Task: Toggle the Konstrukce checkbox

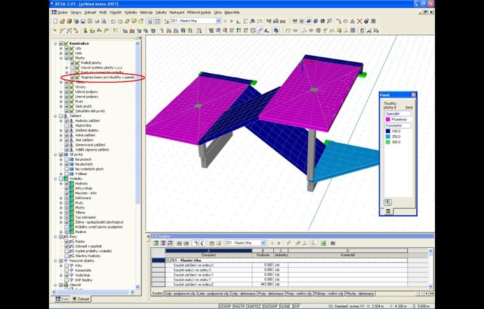Action: (60, 43)
